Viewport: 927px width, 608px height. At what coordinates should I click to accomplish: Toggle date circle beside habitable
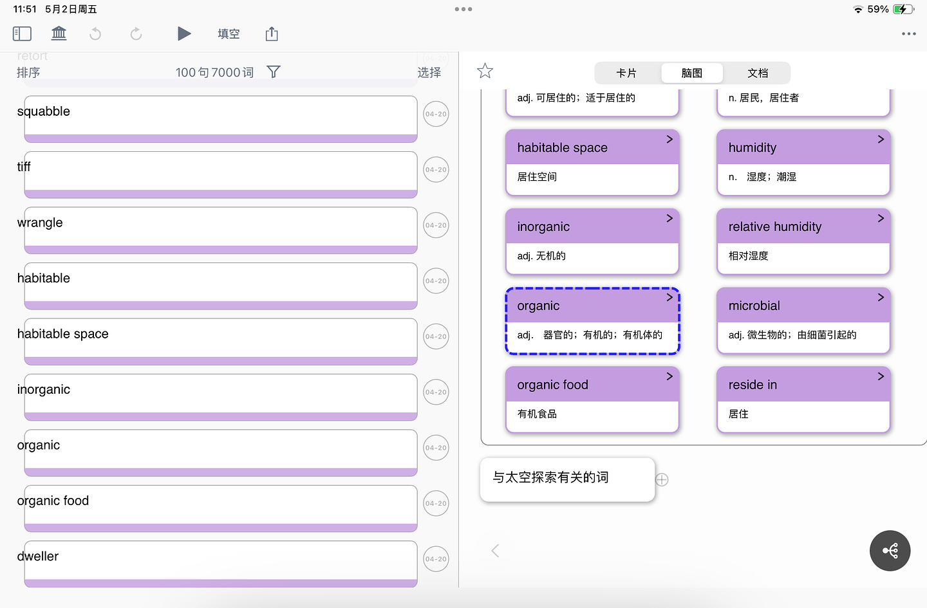click(436, 281)
